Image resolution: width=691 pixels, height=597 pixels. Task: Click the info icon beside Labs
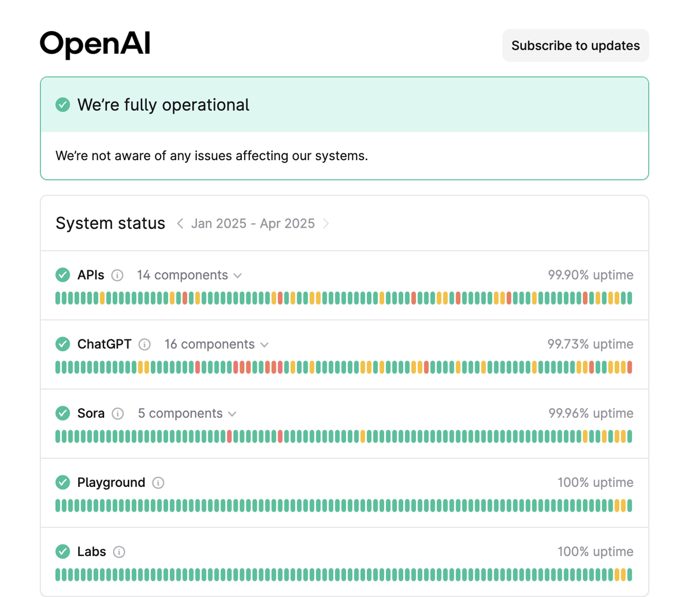[119, 552]
